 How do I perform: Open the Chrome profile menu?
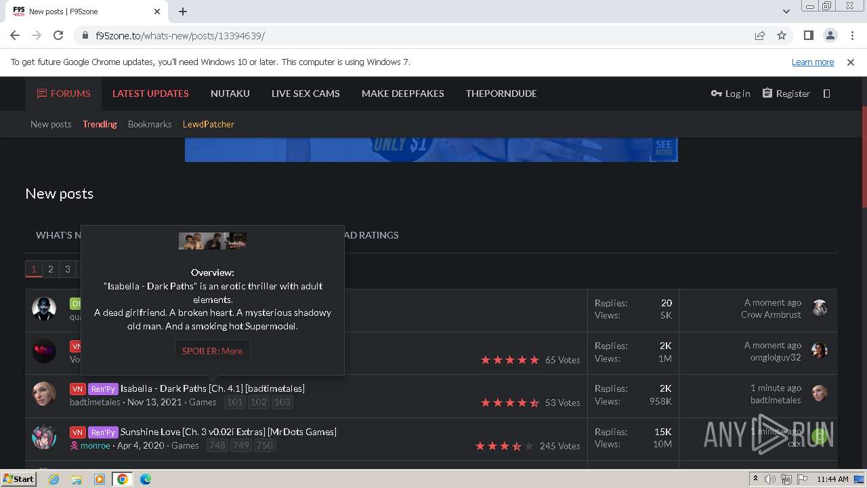(830, 35)
